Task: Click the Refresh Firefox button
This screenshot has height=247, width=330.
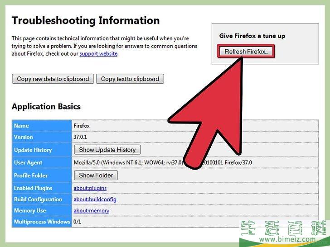Action: click(246, 51)
